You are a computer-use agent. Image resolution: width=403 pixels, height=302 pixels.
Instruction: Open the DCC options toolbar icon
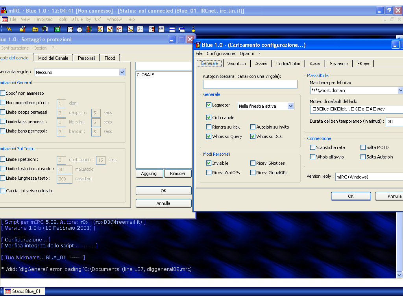tap(119, 29)
